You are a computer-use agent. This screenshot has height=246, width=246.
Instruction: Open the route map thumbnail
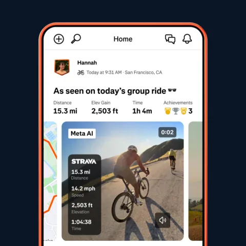pyautogui.click(x=50, y=181)
